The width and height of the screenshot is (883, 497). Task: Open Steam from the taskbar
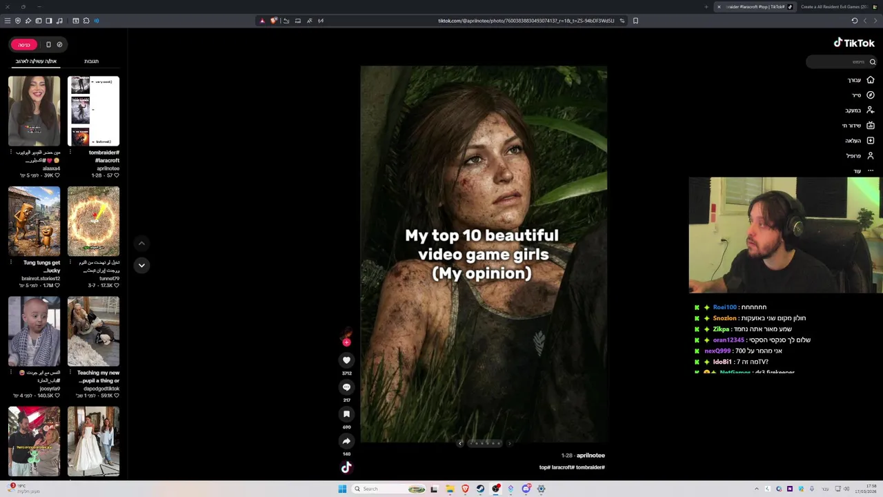click(480, 489)
